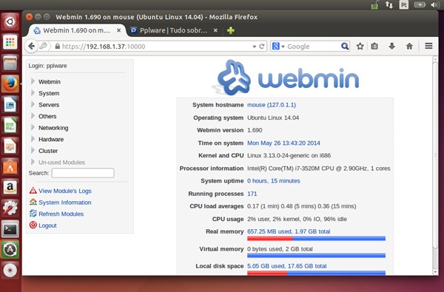
Task: Open the mouse (127.0.1.1) hostname link
Action: 272,105
